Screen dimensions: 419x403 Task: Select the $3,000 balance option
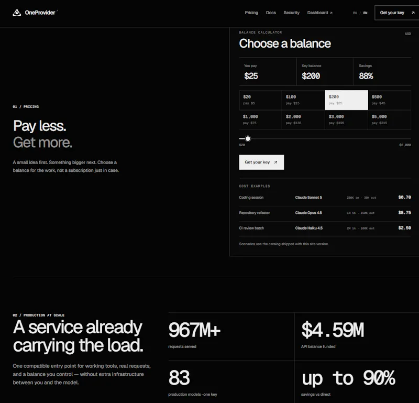346,120
